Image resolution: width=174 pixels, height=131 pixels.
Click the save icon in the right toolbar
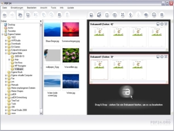[x=91, y=14]
